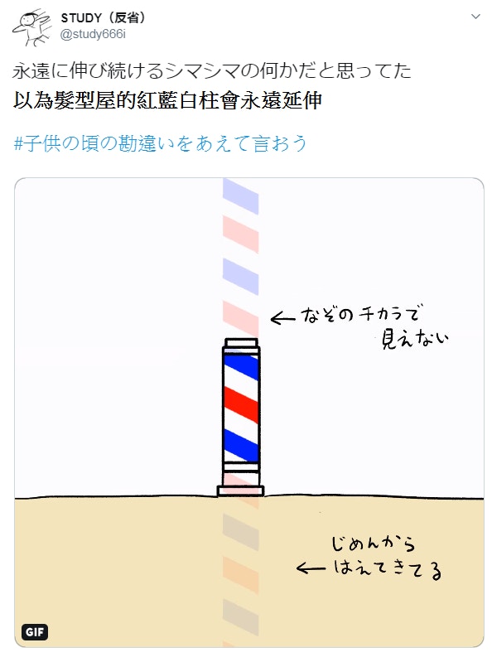Click the sandy ground area in GIF
Viewport: 492px width, 662px height.
pyautogui.click(x=249, y=572)
